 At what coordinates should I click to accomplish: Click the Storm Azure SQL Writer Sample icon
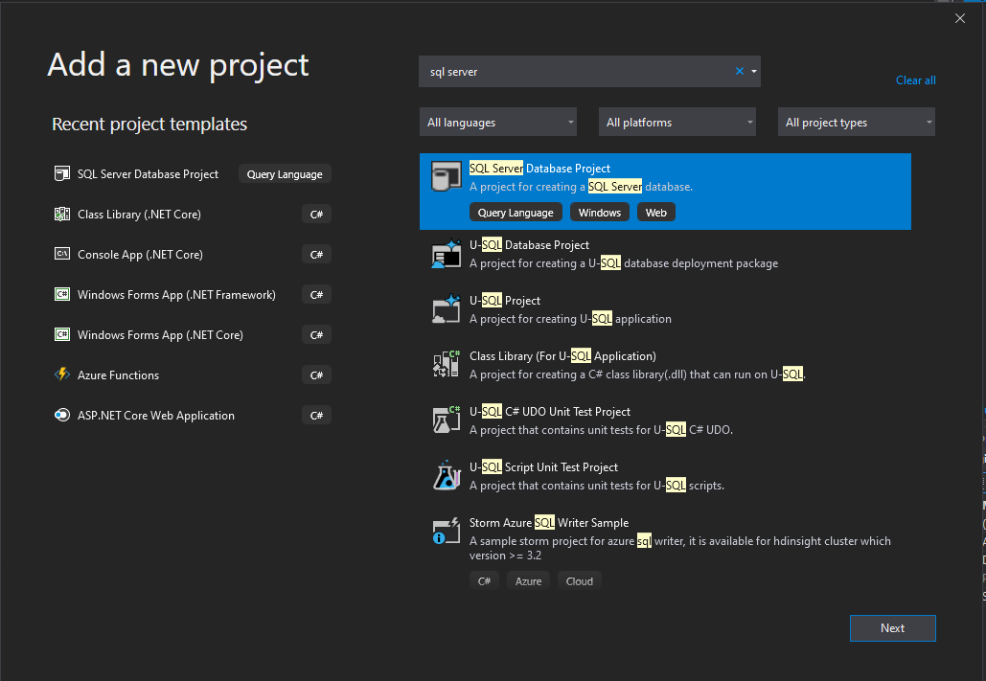pyautogui.click(x=448, y=533)
